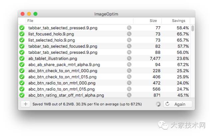Click the spinning progress indicator

[158, 104]
